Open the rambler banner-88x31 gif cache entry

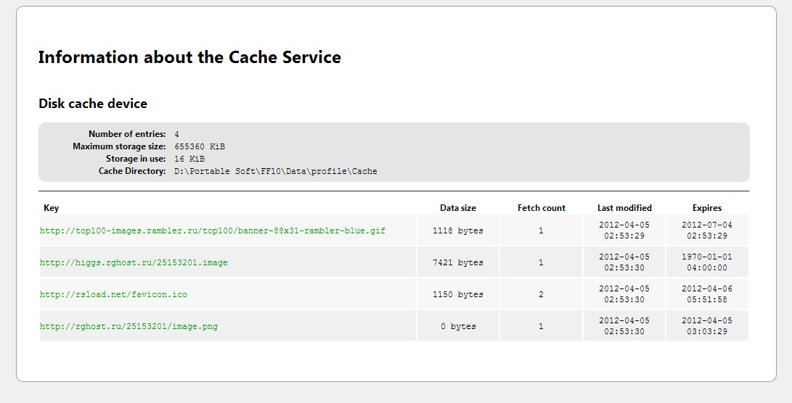coord(213,231)
